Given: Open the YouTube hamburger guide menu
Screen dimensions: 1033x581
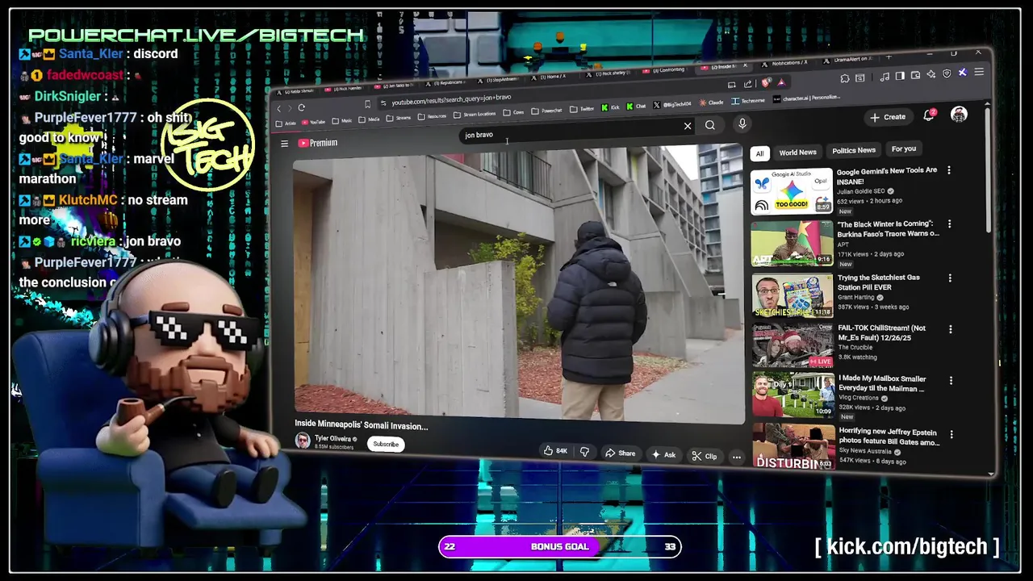Looking at the screenshot, I should pyautogui.click(x=284, y=144).
